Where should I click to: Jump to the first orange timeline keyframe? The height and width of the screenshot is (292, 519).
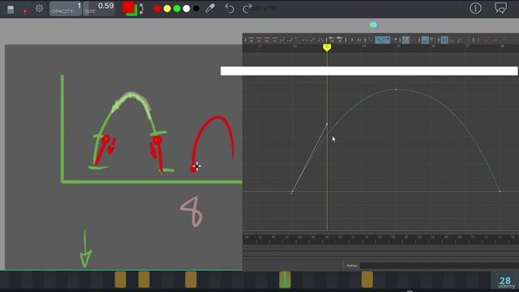click(121, 279)
